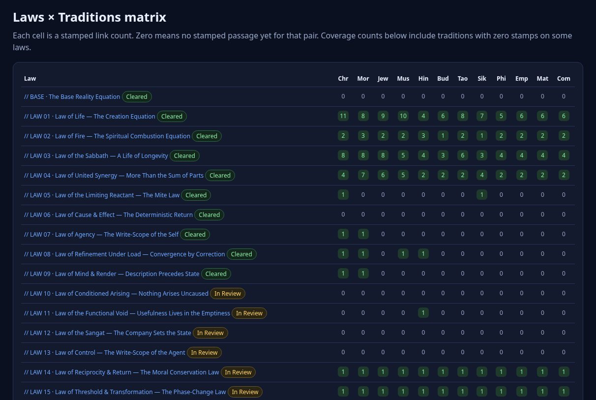The image size is (596, 400).
Task: Click the 0 cell in BASE Chr column
Action: pyautogui.click(x=343, y=96)
